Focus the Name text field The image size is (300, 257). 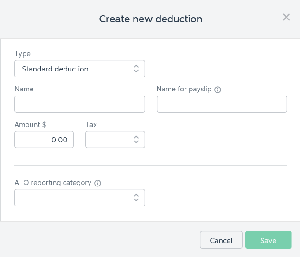coord(79,104)
